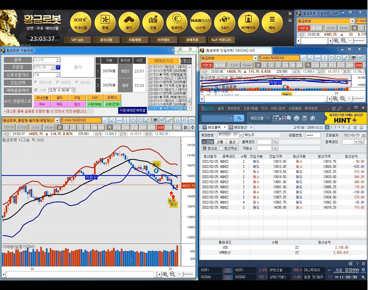Zoom in on the main chart

(165, 274)
